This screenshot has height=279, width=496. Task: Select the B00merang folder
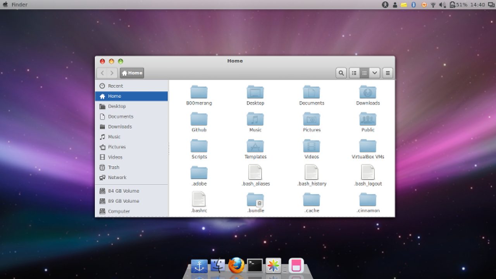tap(199, 95)
